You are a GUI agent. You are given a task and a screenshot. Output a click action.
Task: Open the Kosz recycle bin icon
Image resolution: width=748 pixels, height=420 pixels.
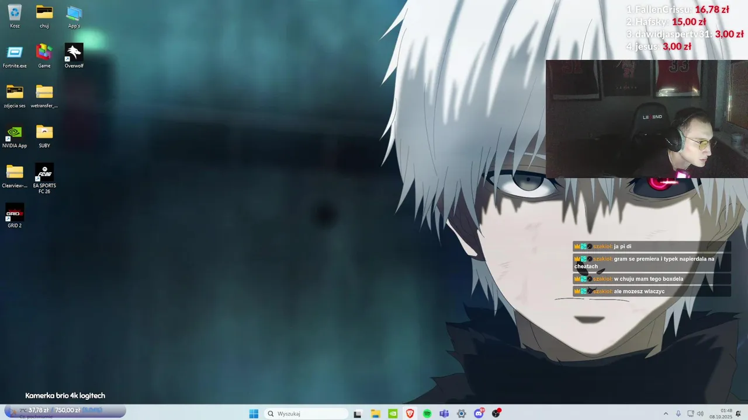(x=15, y=16)
